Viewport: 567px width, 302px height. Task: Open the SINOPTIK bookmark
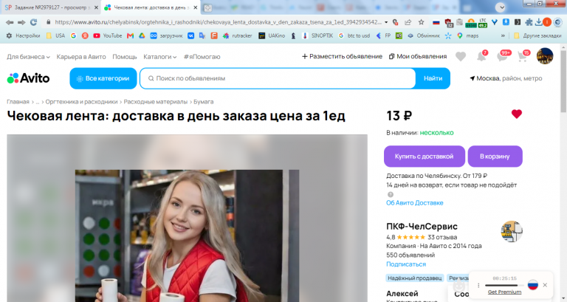point(317,35)
